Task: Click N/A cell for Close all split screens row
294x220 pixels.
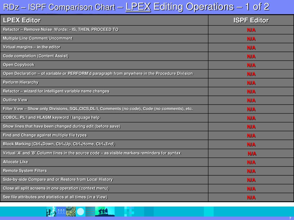Action: coord(251,188)
